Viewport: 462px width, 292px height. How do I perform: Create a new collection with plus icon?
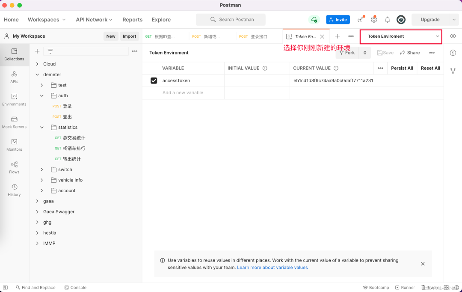point(37,51)
